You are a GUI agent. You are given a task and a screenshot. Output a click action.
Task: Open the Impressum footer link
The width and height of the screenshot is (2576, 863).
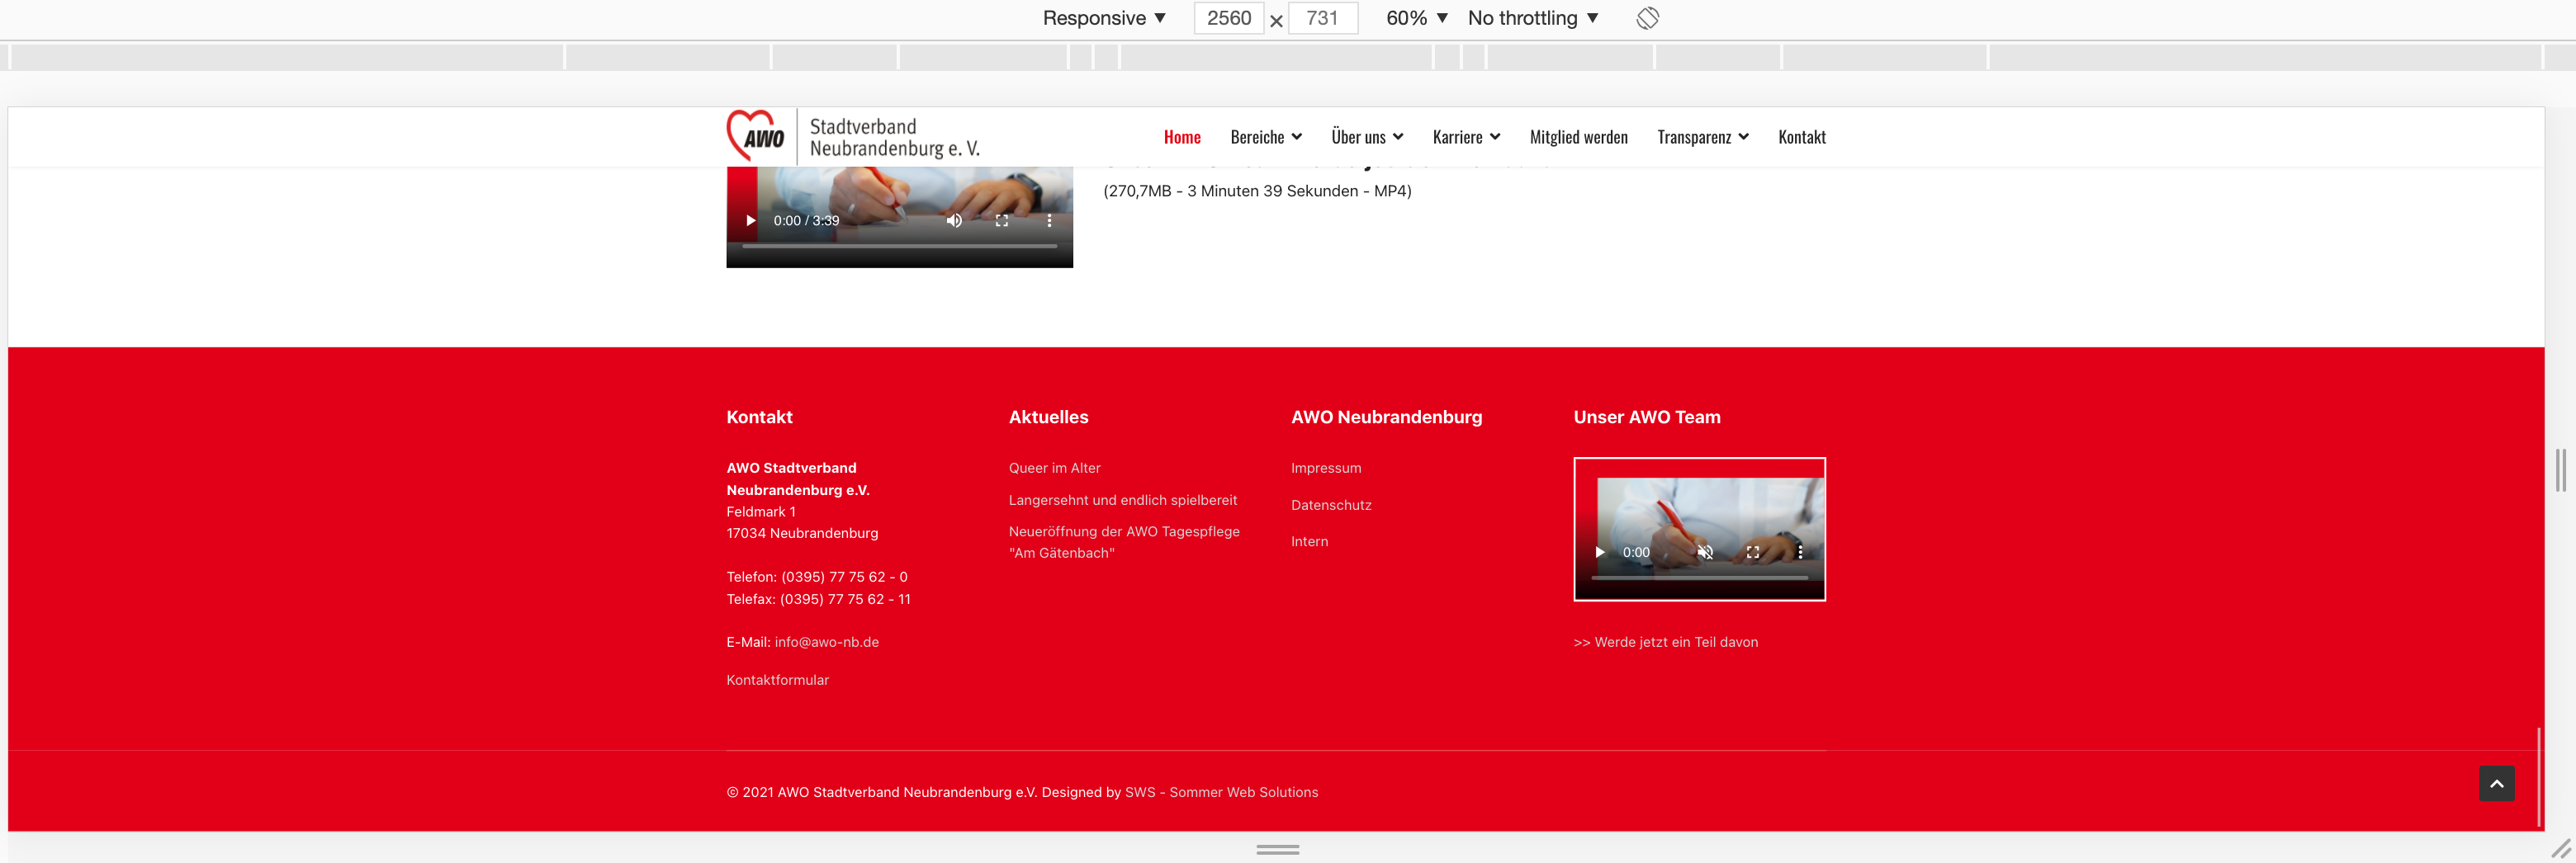pyautogui.click(x=1325, y=469)
